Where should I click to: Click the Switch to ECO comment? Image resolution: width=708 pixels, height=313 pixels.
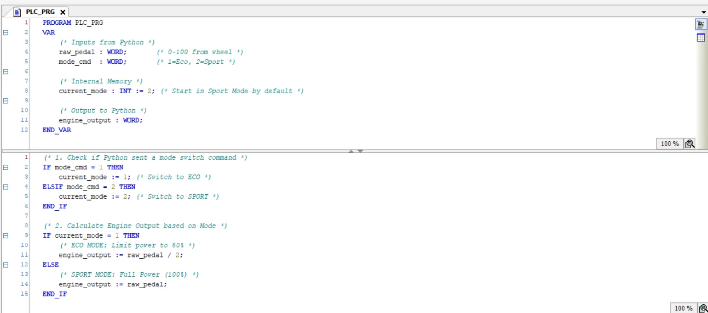point(174,177)
